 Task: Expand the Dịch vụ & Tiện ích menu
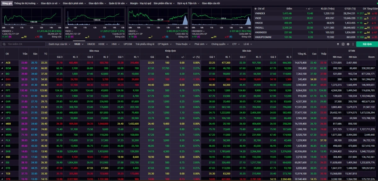pyautogui.click(x=188, y=3)
